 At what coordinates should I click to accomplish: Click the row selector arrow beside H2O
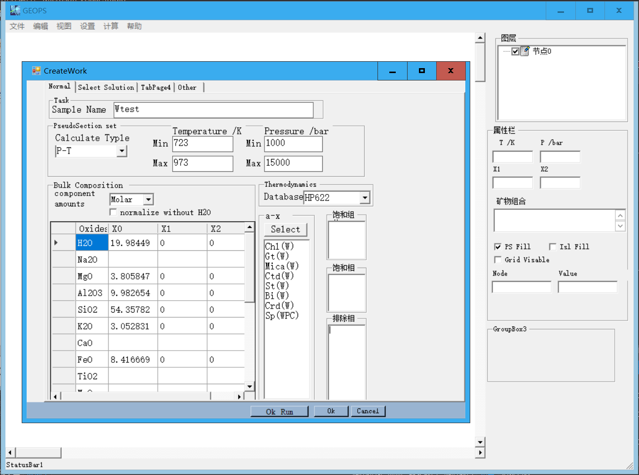(56, 242)
